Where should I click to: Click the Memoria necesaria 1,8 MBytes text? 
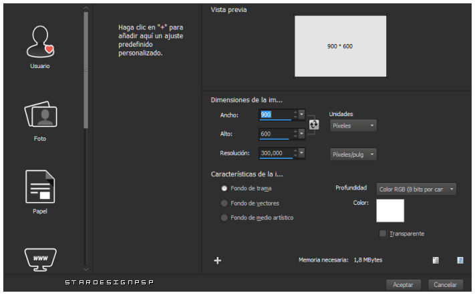pos(340,260)
